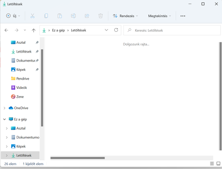This screenshot has height=169, width=222.
Task: Open recent locations chevron dropdown
Action: pyautogui.click(x=25, y=30)
